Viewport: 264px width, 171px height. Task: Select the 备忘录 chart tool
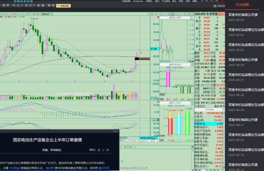pyautogui.click(x=5, y=14)
